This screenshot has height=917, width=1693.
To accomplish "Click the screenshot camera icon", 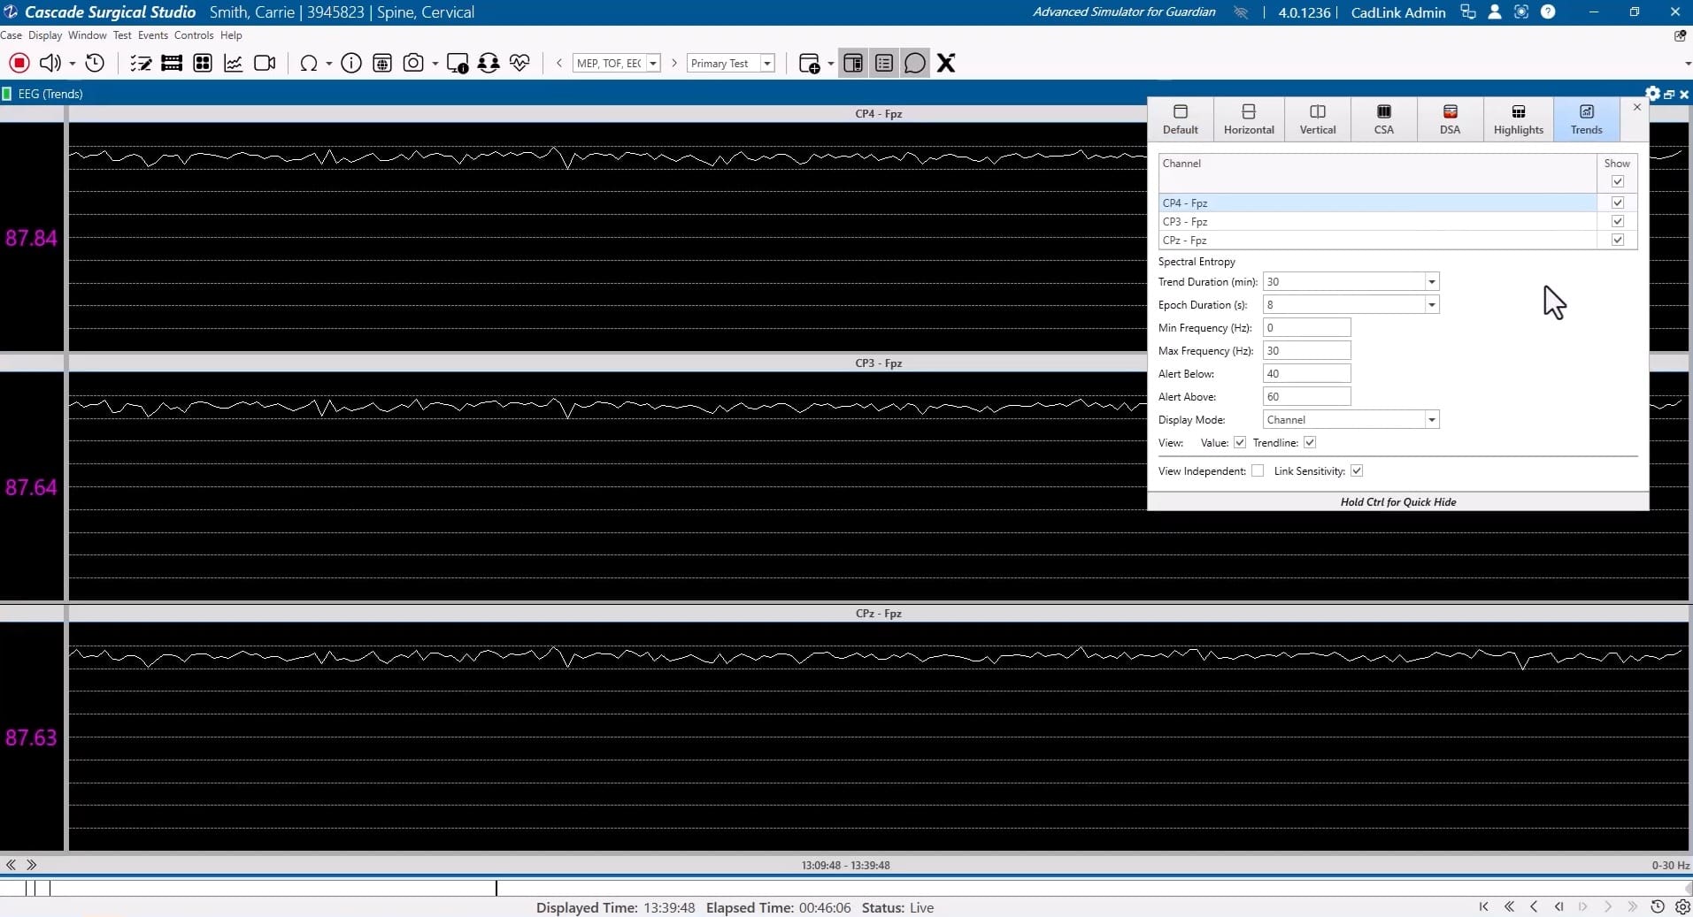I will pyautogui.click(x=412, y=63).
